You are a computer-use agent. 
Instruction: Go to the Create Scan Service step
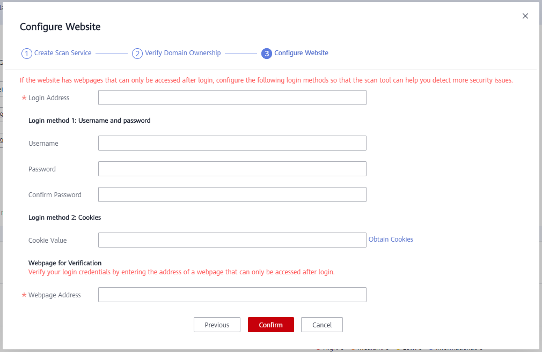click(63, 53)
